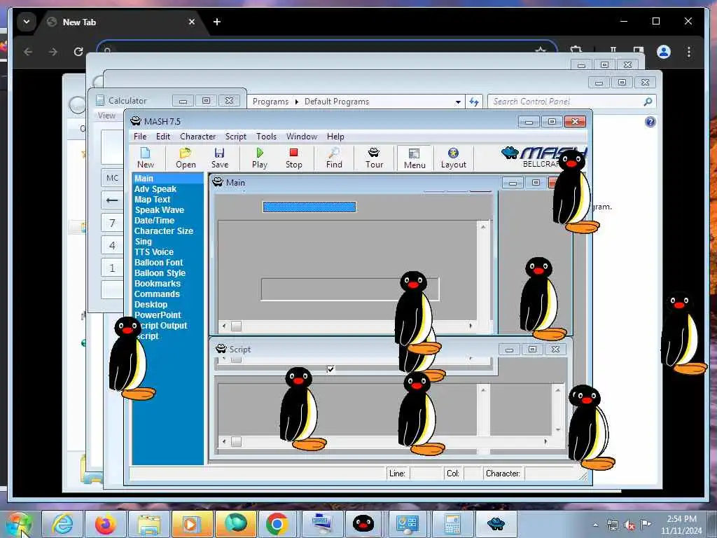Reload the page in Chrome

click(78, 52)
